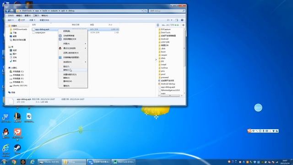Open Internet Explorer from the taskbar

click(33, 162)
